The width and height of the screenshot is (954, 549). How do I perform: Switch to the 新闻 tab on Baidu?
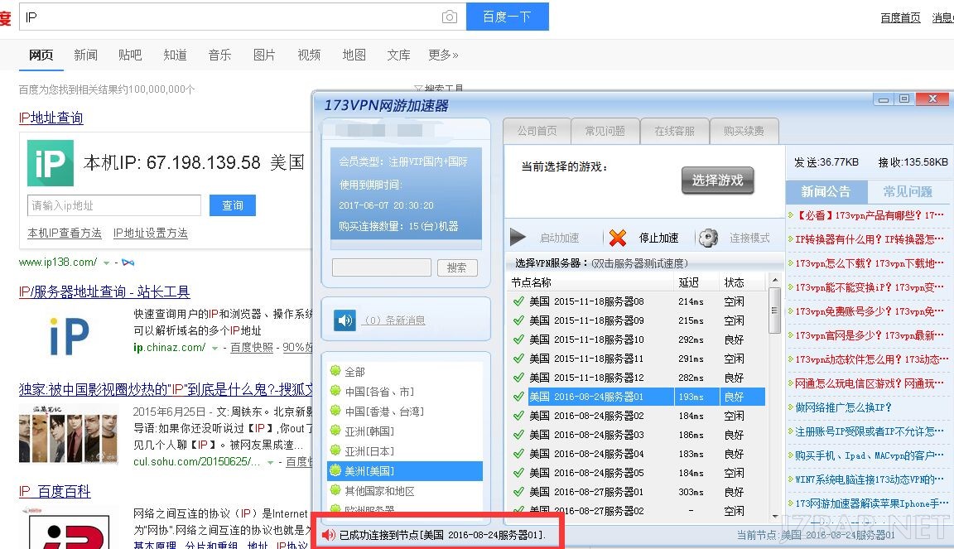click(x=85, y=55)
